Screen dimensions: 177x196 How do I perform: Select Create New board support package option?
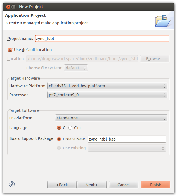[x=59, y=139]
